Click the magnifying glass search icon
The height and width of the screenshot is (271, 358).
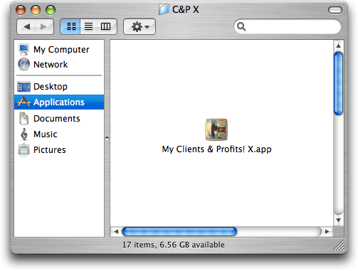tap(241, 26)
